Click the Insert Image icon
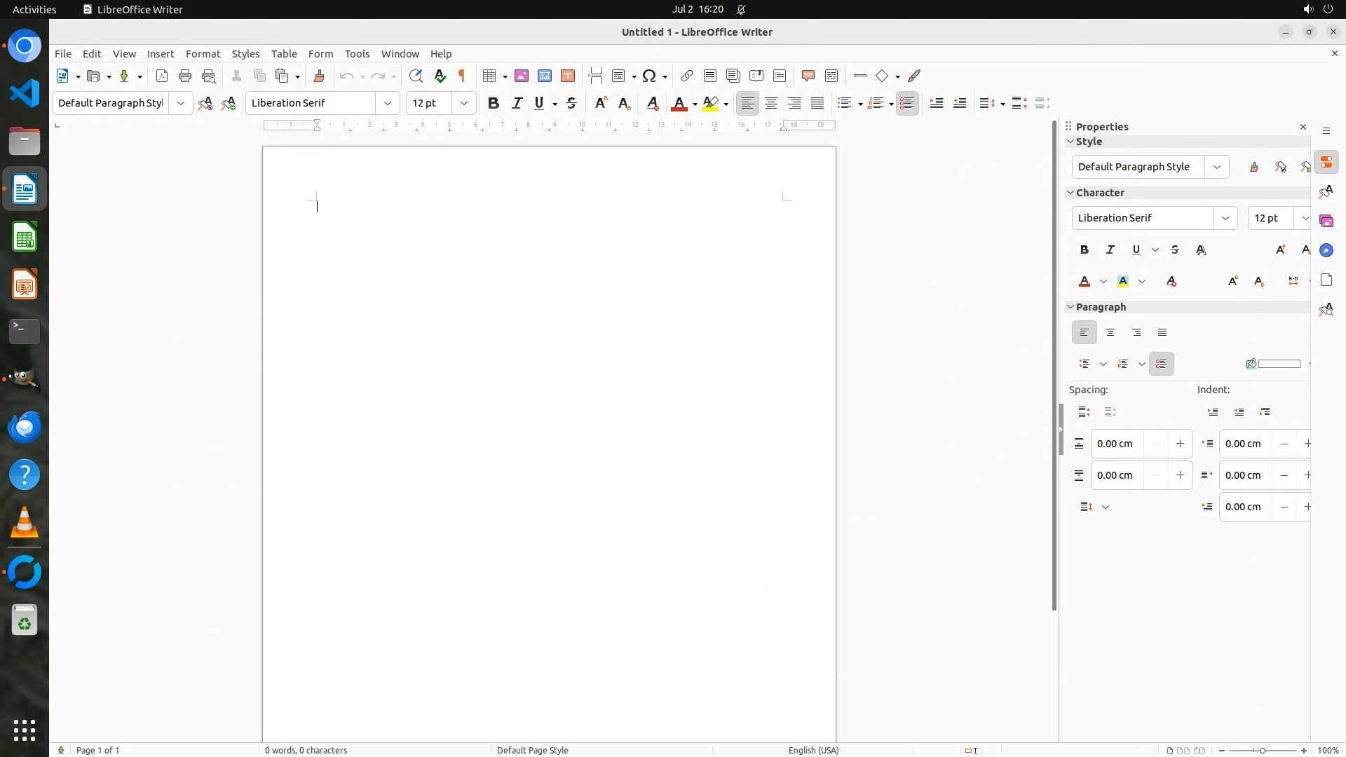Screen dimensions: 1346x757 point(522,76)
